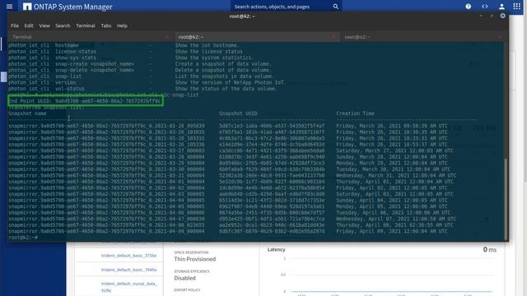This screenshot has width=527, height=296.
Task: Open the Terminal menu in menu bar
Action: click(86, 25)
